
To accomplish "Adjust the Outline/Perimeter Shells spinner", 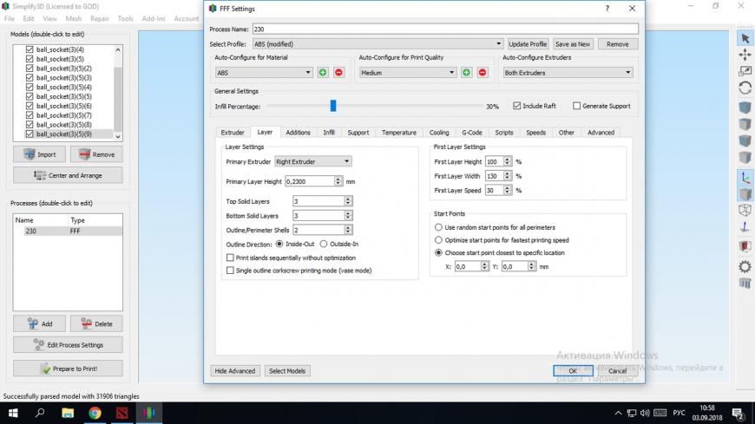I will click(x=348, y=230).
